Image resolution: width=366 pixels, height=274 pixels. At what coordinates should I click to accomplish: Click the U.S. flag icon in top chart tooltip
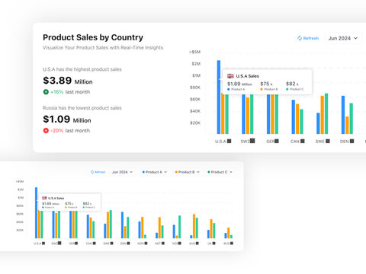230,76
